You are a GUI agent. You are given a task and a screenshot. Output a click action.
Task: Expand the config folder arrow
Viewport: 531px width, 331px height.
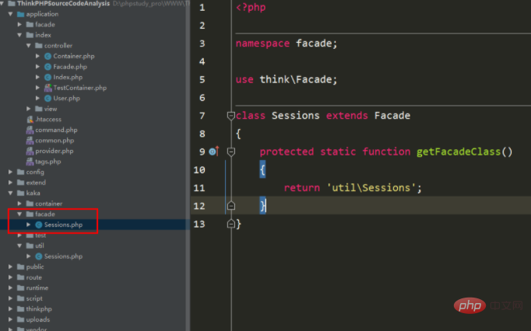(10, 172)
